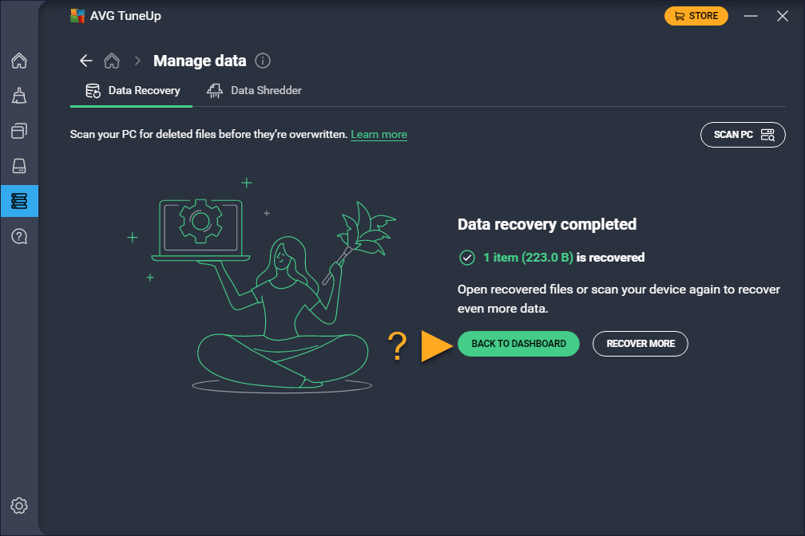The width and height of the screenshot is (805, 536).
Task: Open the cleaning broom sidebar icon
Action: (19, 96)
